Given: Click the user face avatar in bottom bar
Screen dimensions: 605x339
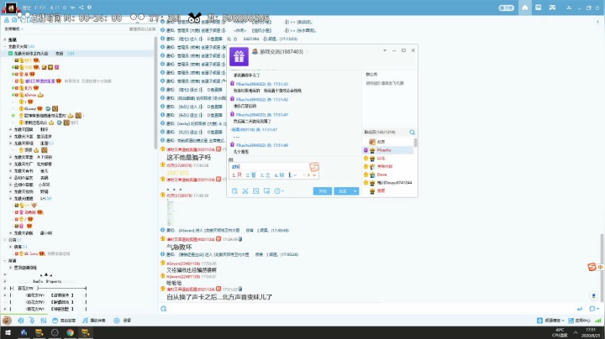Looking at the screenshot, I should (x=7, y=321).
